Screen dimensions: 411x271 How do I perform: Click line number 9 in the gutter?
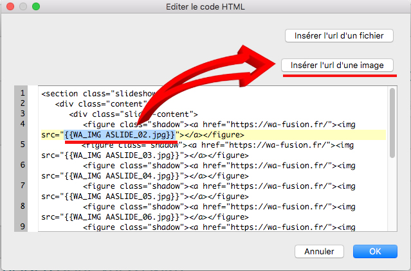click(23, 227)
